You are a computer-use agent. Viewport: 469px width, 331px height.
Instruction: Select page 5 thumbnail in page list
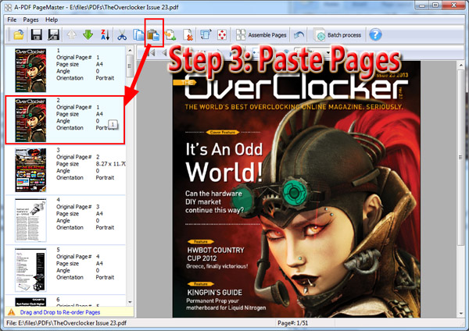(x=30, y=270)
